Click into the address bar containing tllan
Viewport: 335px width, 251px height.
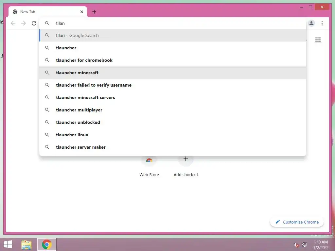[173, 23]
